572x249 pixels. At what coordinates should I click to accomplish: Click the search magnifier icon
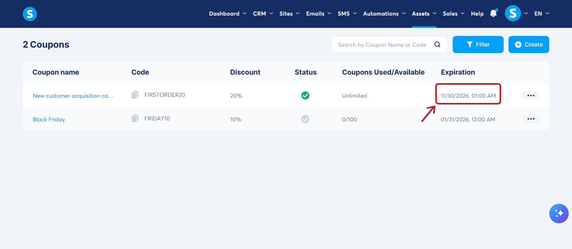tap(437, 44)
